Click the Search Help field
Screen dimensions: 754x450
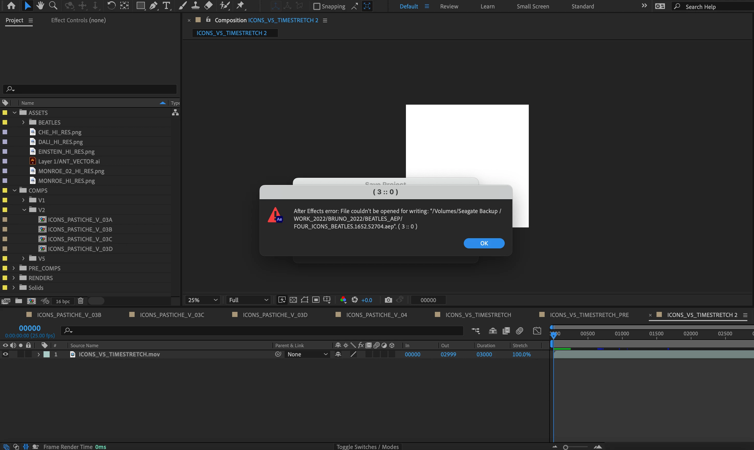coord(713,7)
